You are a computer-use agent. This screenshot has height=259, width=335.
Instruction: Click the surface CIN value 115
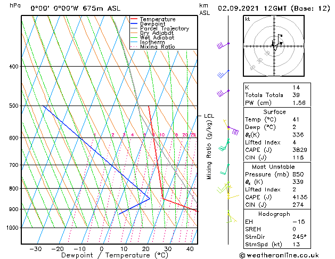coord(298,158)
